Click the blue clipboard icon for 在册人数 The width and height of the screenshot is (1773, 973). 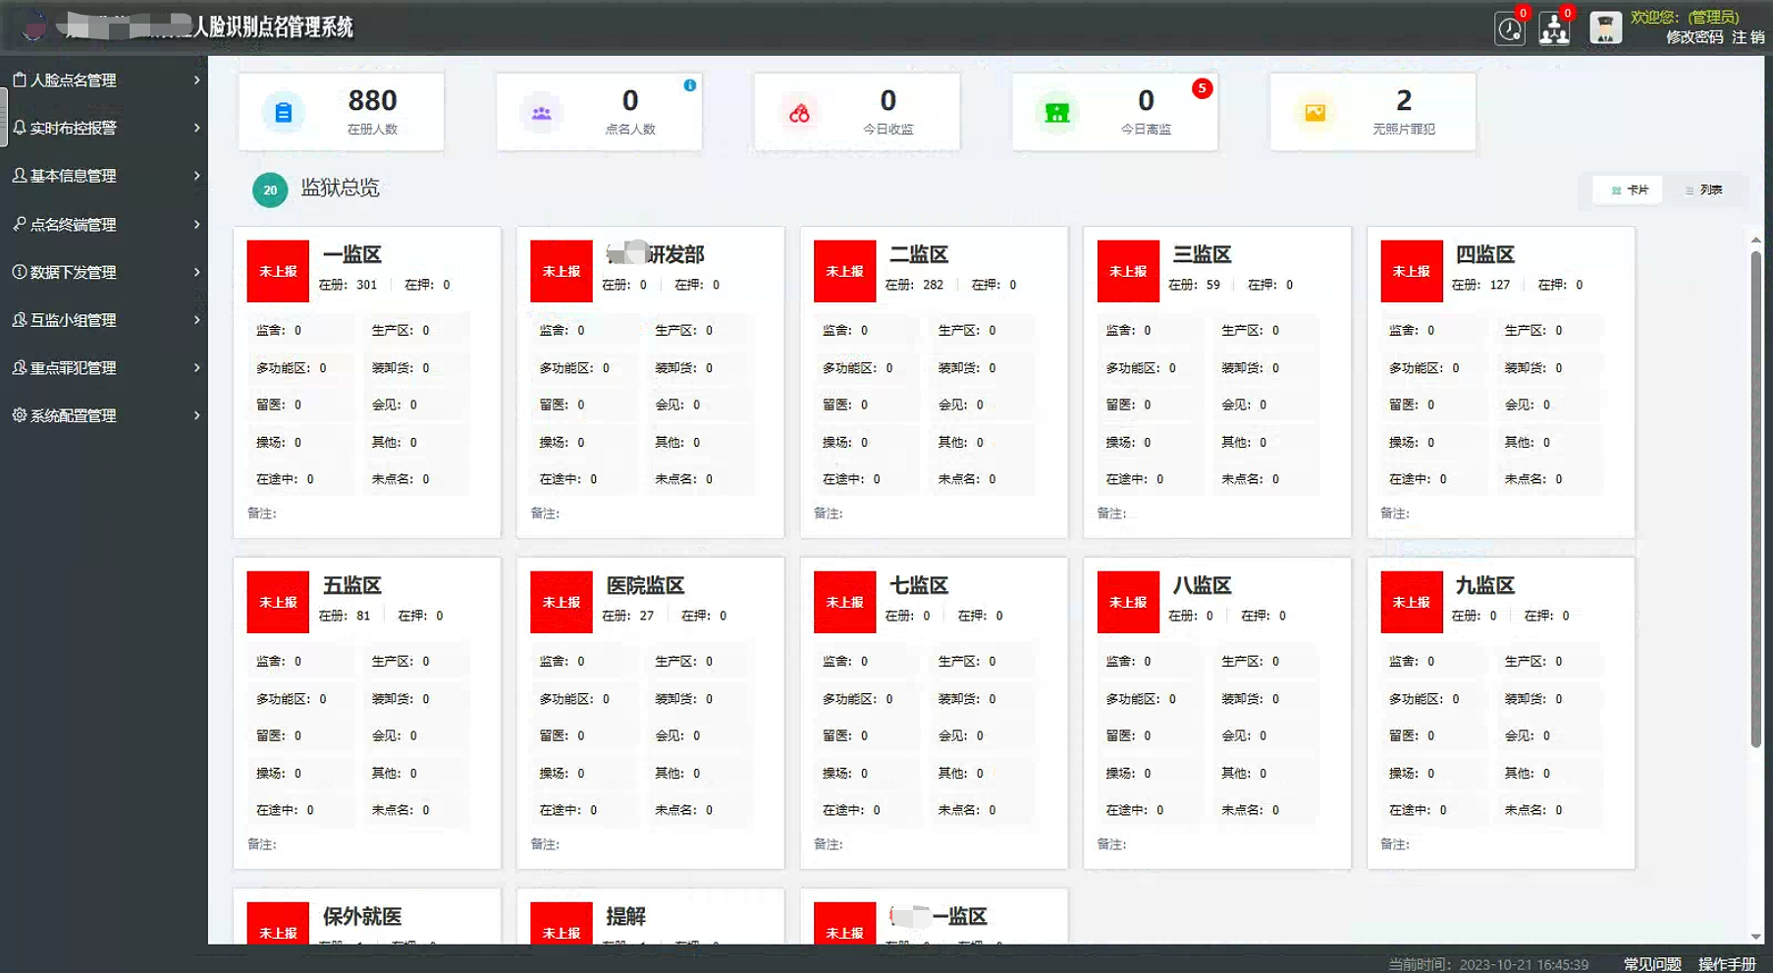283,113
